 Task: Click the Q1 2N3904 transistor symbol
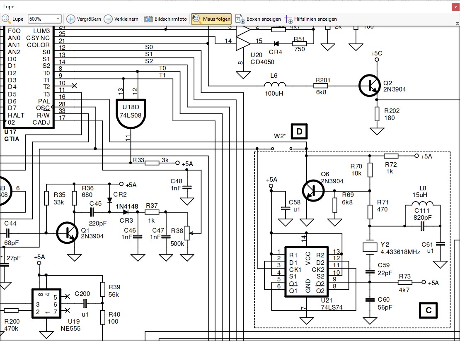(x=67, y=232)
